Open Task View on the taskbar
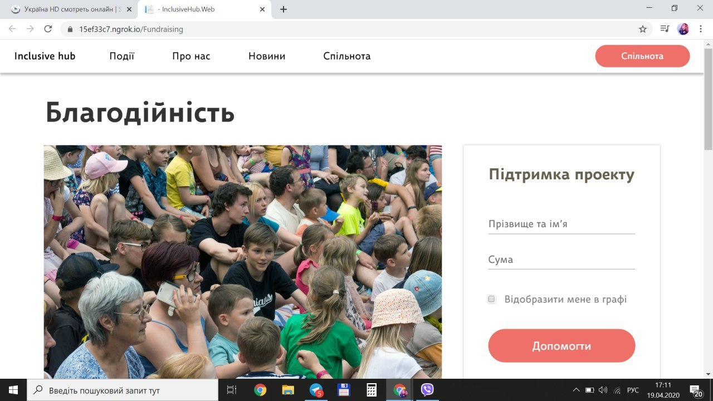Image resolution: width=713 pixels, height=401 pixels. pos(232,390)
